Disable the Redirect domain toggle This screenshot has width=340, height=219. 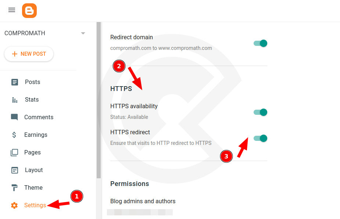point(260,43)
